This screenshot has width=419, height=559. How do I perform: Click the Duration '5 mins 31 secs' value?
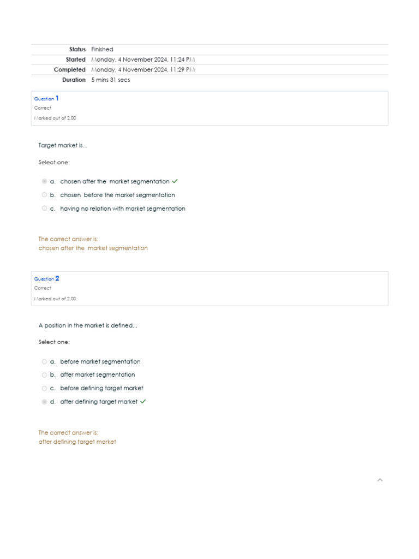(x=111, y=80)
